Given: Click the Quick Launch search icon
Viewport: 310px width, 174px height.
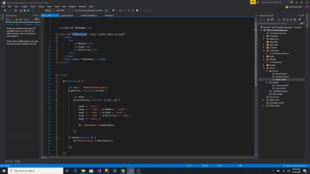Looking at the screenshot, I should pos(292,2).
